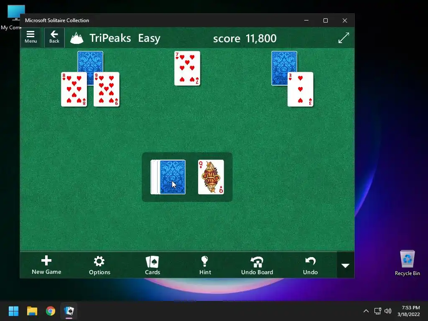Open the Recycle Bin desktop icon
The image size is (428, 321).
407,263
